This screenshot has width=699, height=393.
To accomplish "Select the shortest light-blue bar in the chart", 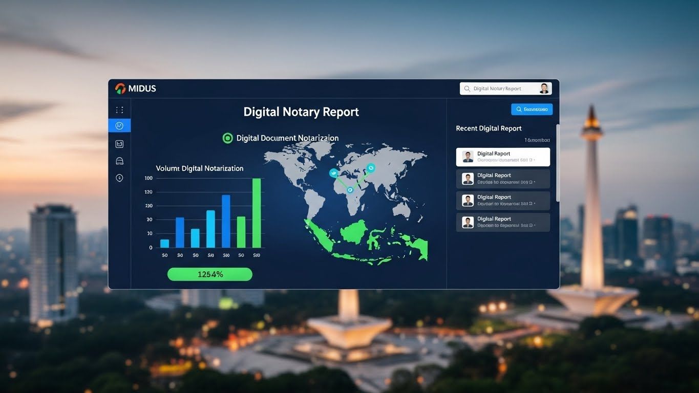I will [x=164, y=244].
